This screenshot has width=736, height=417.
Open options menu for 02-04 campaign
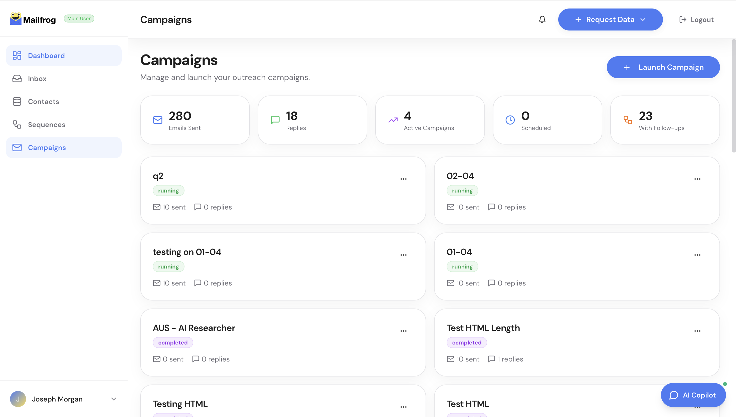697,179
